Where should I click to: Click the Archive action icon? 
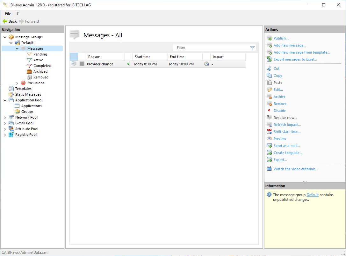pyautogui.click(x=269, y=97)
